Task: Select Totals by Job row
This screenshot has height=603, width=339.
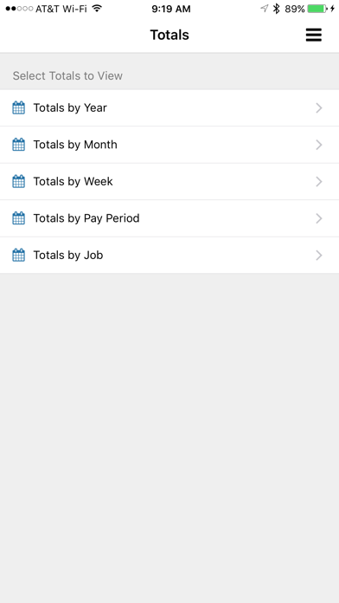Action: tap(169, 255)
